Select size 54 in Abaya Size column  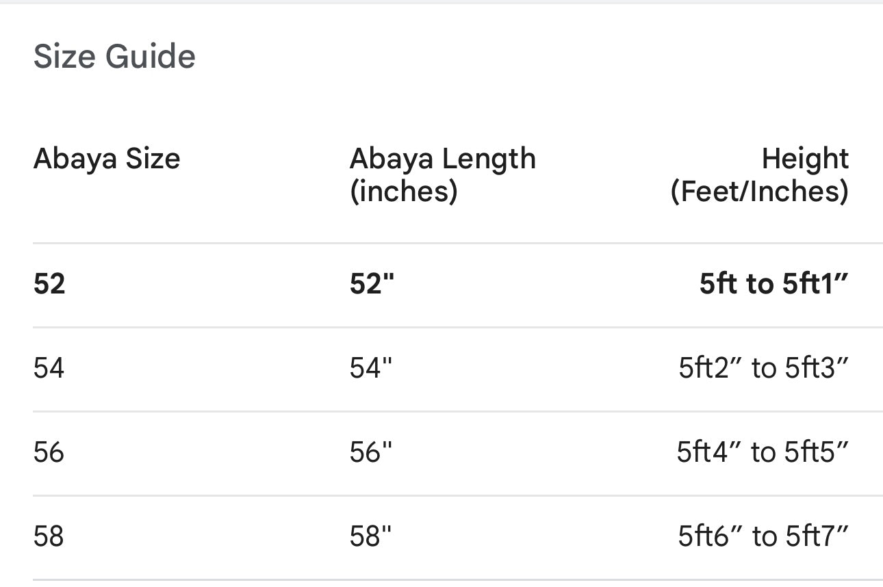pos(49,368)
